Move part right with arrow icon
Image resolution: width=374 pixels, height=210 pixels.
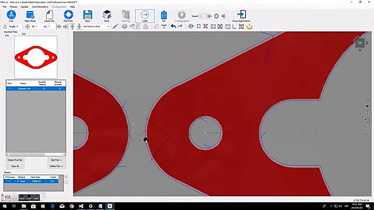65,27
